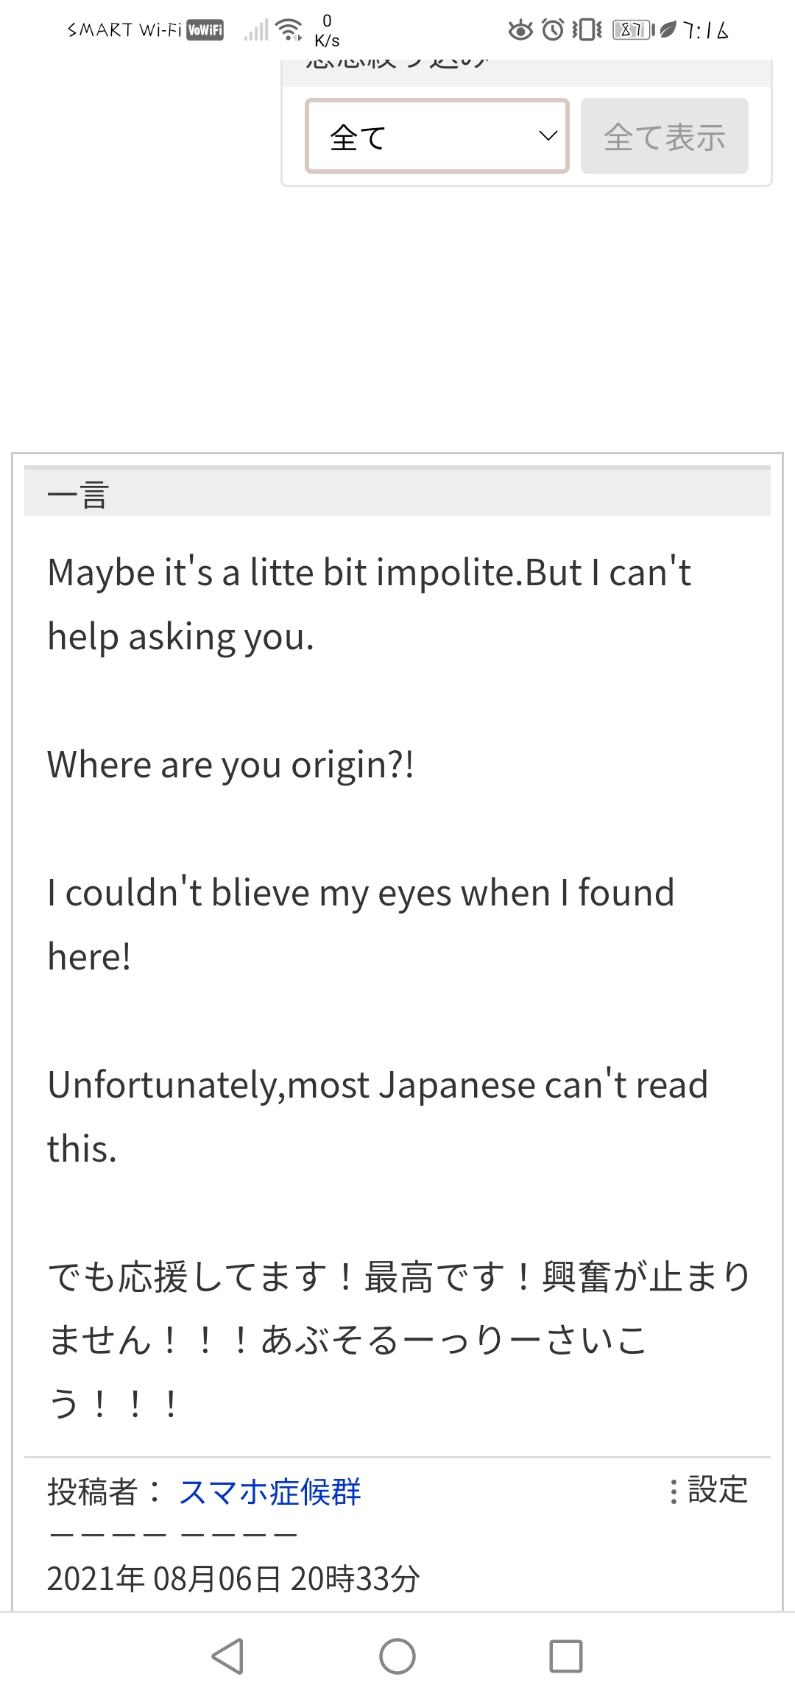
Task: Open the 全て filter dropdown
Action: (437, 135)
